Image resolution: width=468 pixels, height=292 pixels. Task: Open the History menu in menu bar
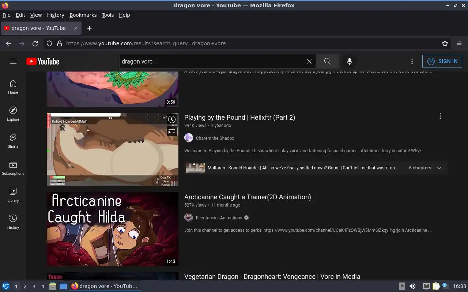click(x=56, y=15)
